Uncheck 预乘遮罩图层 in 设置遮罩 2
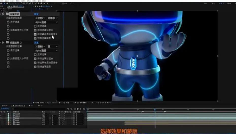 (x=35, y=67)
